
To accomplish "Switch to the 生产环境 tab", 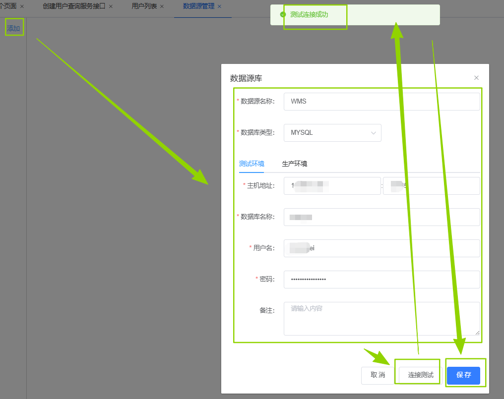I will click(x=294, y=164).
